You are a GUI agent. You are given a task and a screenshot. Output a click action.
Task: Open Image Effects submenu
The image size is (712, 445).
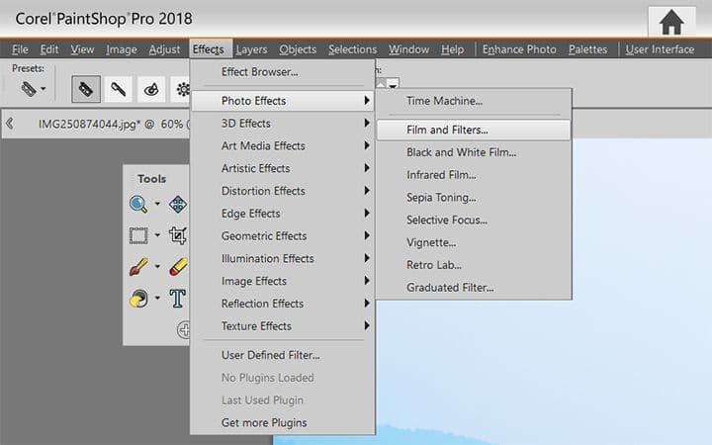tap(282, 281)
